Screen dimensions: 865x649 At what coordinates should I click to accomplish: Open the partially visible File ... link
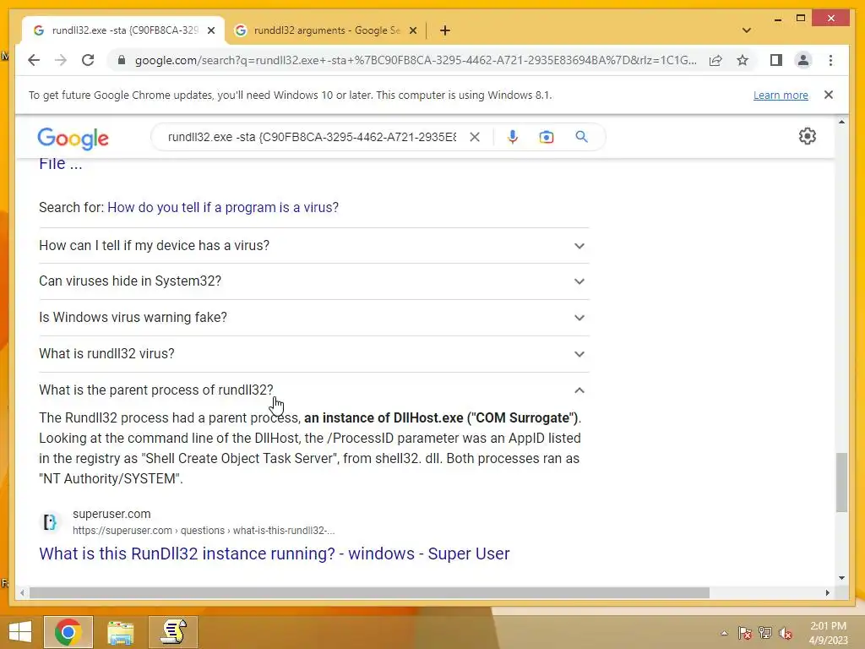point(60,164)
